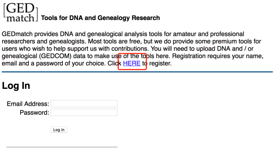Click the word GEDCOM in the paragraph
Image resolution: width=274 pixels, height=148 pixels.
point(55,56)
